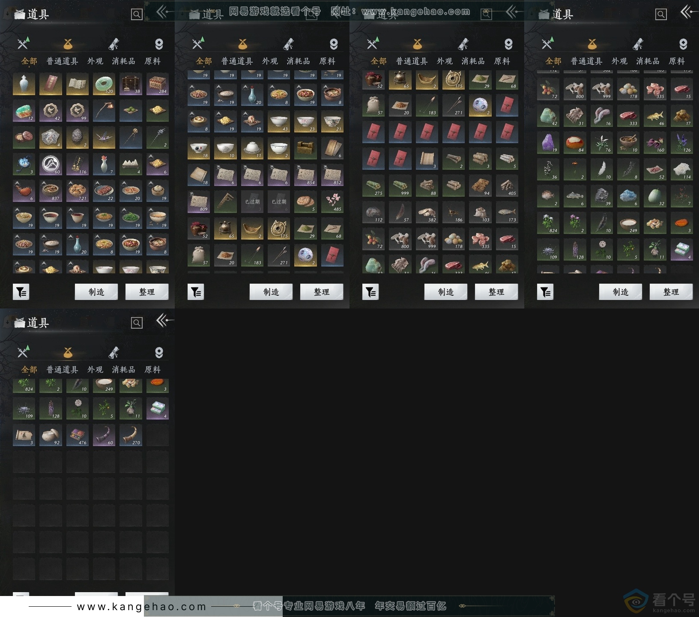
Task: Open search in the top-right 道具 panel
Action: click(x=661, y=15)
